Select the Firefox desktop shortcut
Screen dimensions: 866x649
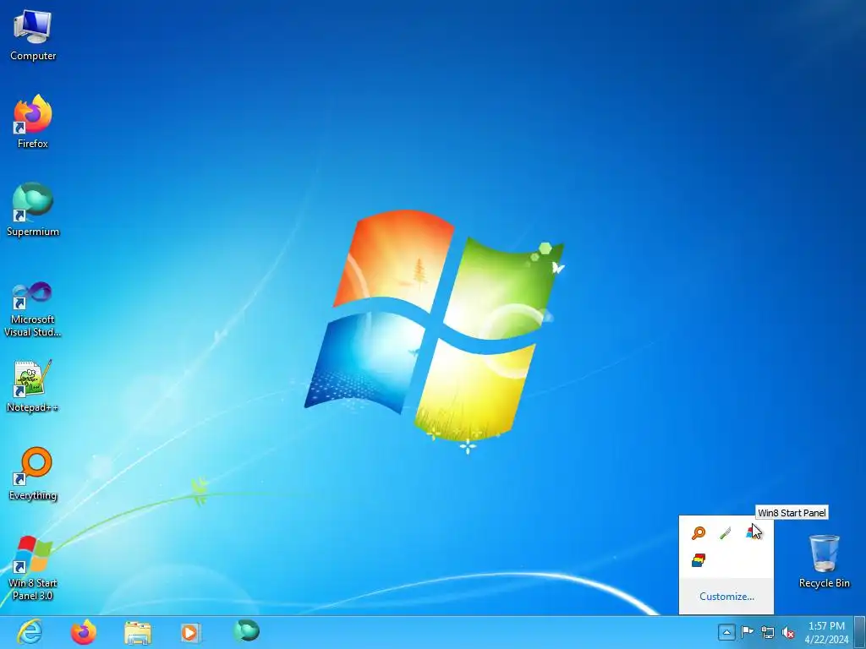(33, 122)
